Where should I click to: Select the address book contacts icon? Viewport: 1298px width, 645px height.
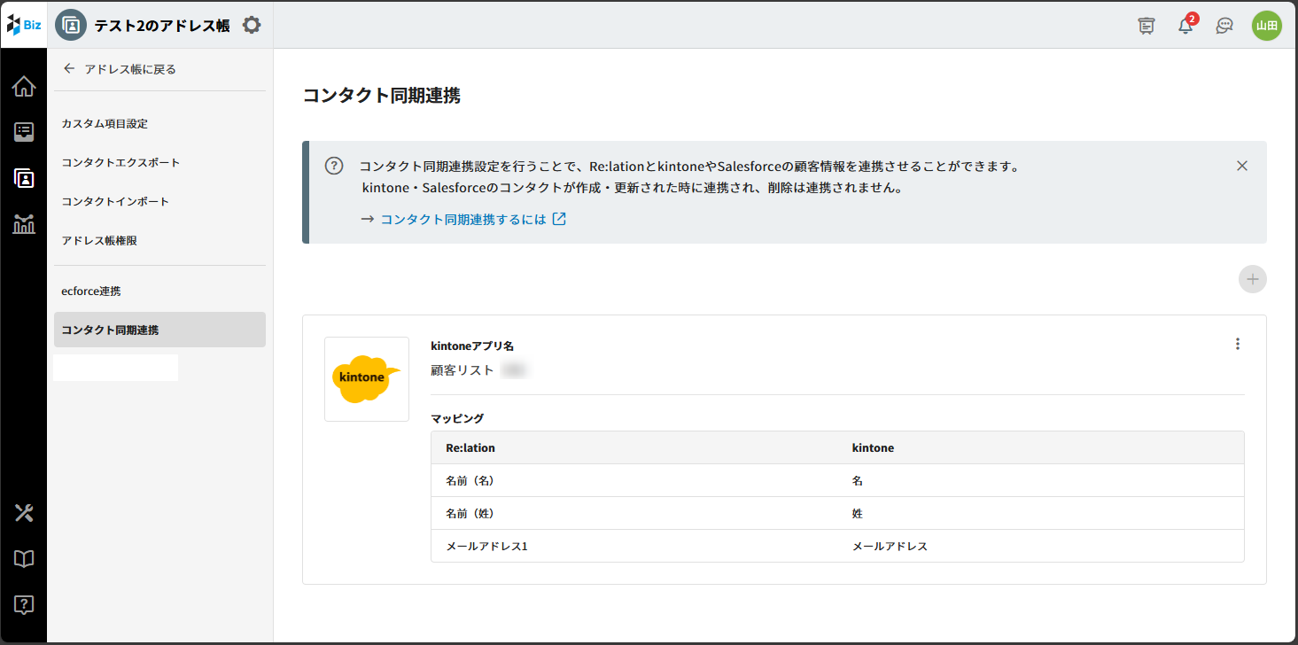[x=24, y=178]
